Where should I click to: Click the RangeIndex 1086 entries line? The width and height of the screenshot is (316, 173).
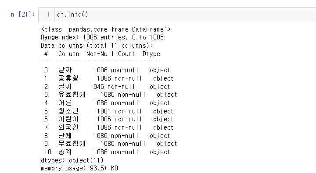tap(102, 37)
